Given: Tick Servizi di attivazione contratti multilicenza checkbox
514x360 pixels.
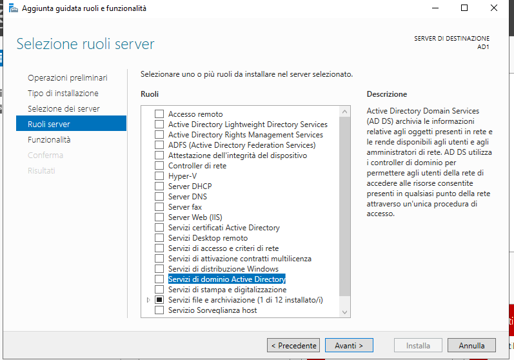Looking at the screenshot, I should point(159,258).
